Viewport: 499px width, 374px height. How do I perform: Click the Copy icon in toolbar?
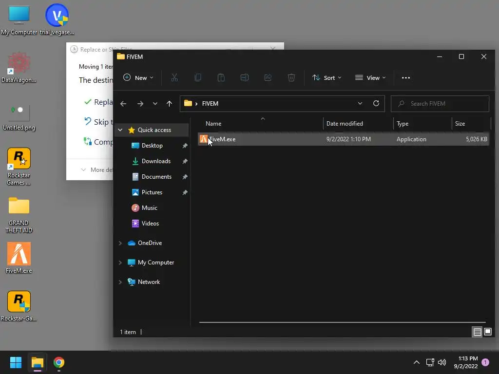tap(198, 77)
